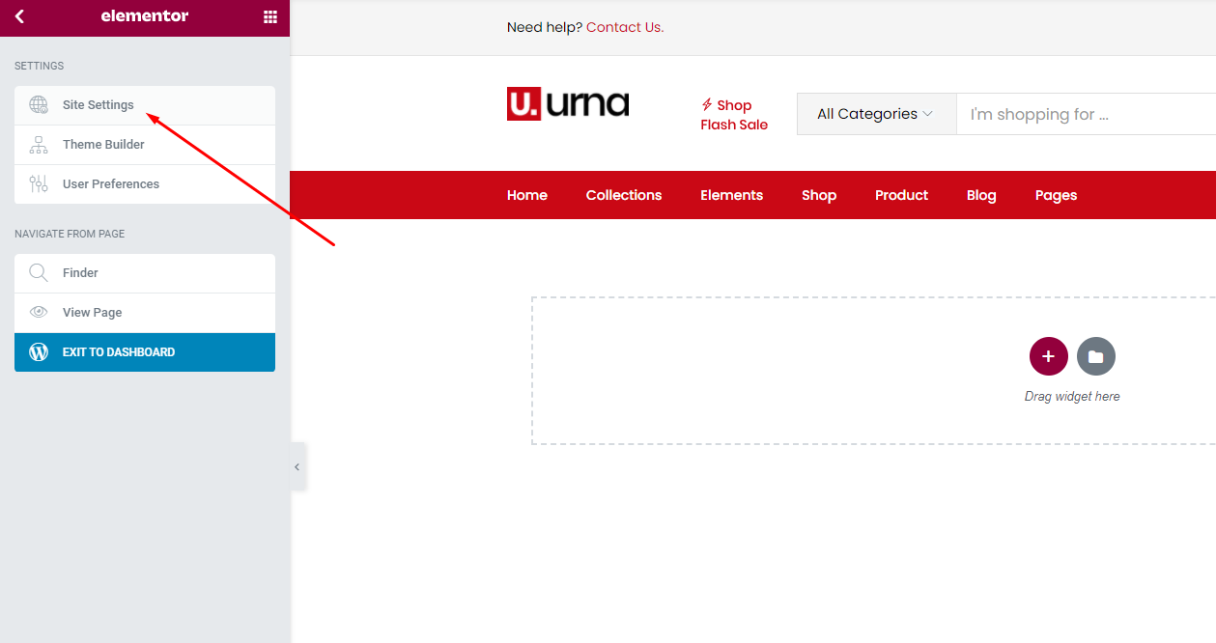The height and width of the screenshot is (643, 1216).
Task: Click the back arrow in Elementor header
Action: click(x=19, y=16)
